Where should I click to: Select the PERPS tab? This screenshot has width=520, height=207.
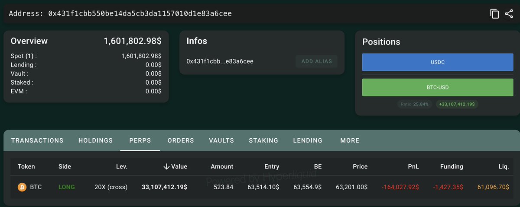[140, 140]
